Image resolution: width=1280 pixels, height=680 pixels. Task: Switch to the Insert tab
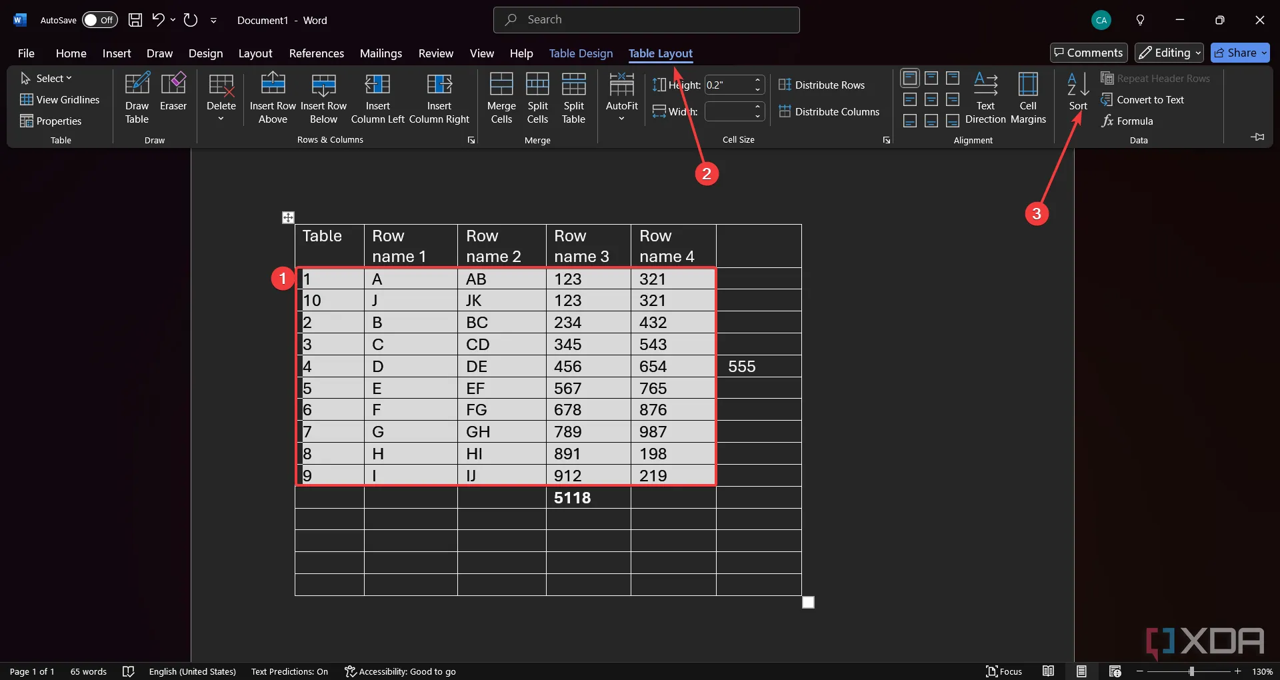(117, 53)
